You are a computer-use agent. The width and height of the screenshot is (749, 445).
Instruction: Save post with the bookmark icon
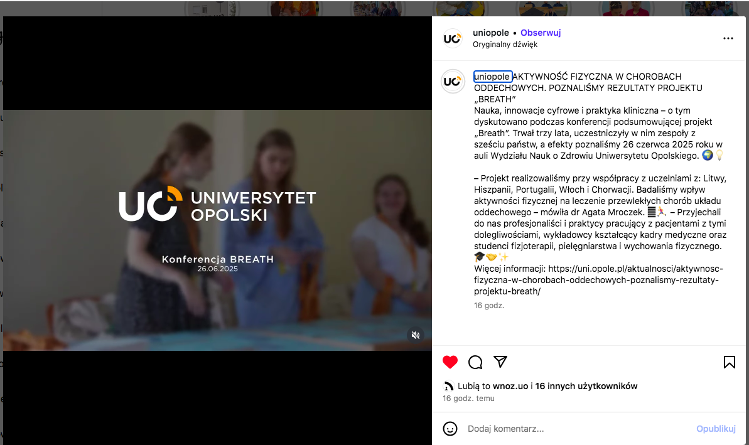pos(730,362)
